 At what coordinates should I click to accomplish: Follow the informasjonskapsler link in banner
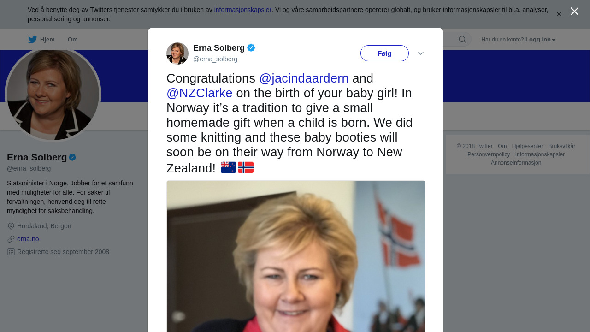pyautogui.click(x=242, y=10)
